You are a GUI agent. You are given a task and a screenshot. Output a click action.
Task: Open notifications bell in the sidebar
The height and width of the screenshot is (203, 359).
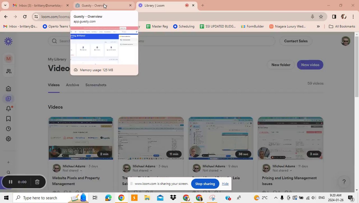[8, 109]
